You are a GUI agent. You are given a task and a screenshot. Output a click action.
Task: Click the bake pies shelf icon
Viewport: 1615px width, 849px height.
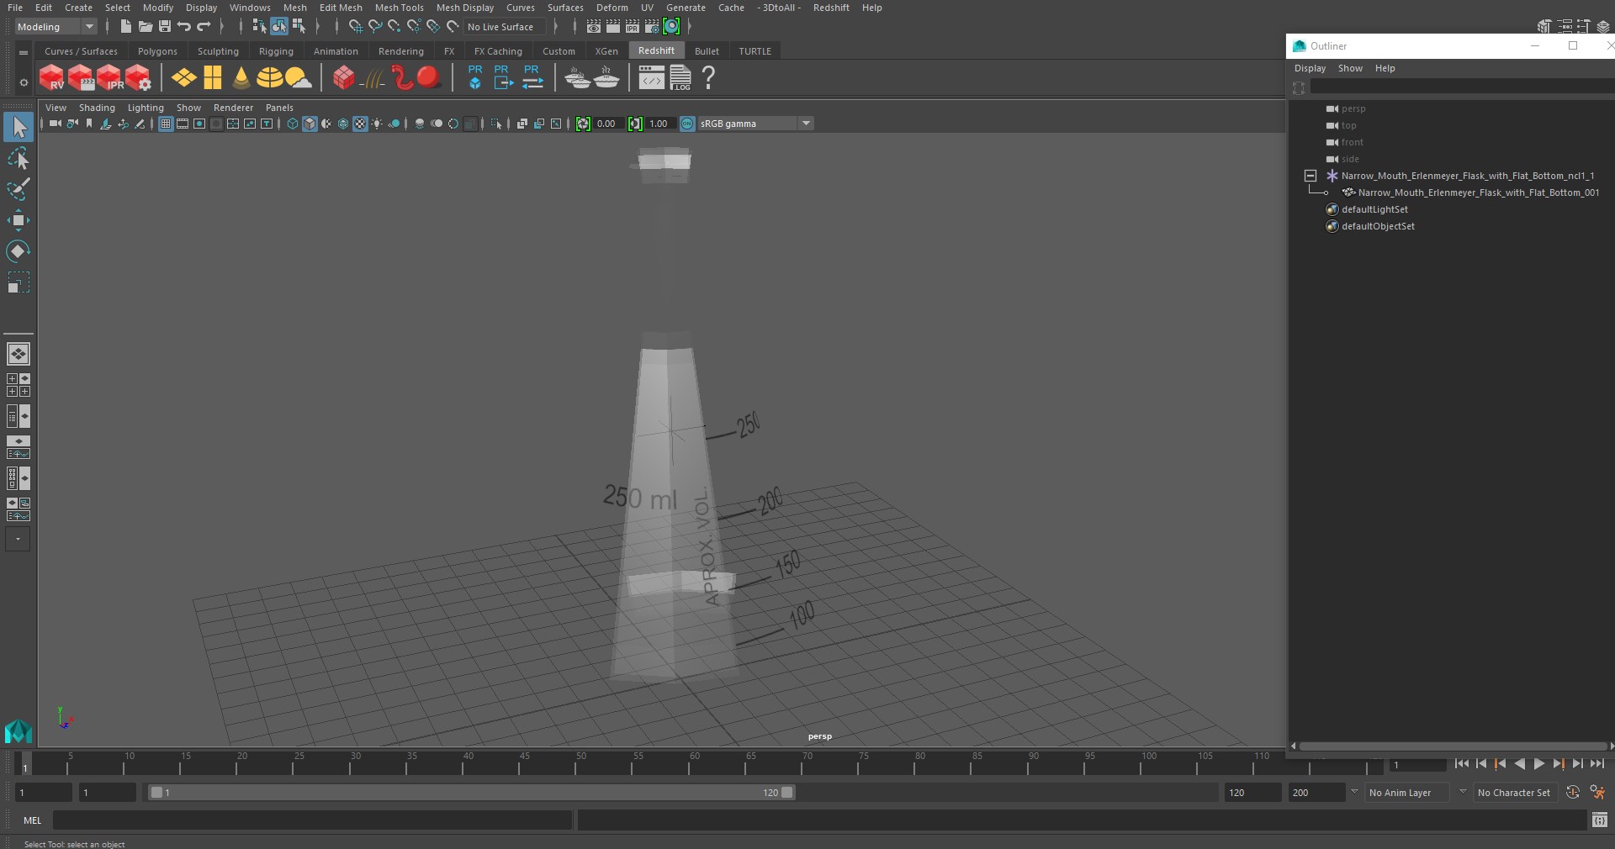pyautogui.click(x=577, y=78)
